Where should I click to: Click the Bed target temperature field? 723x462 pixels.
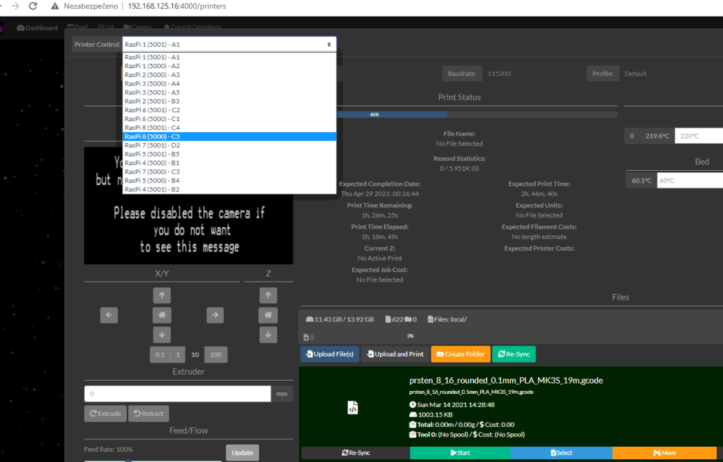click(691, 180)
